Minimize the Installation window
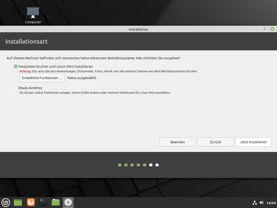Image resolution: width=277 pixels, height=208 pixels. (264, 29)
